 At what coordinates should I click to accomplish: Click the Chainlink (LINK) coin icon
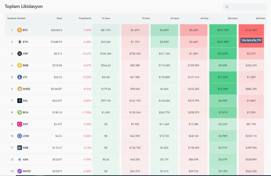19,136
